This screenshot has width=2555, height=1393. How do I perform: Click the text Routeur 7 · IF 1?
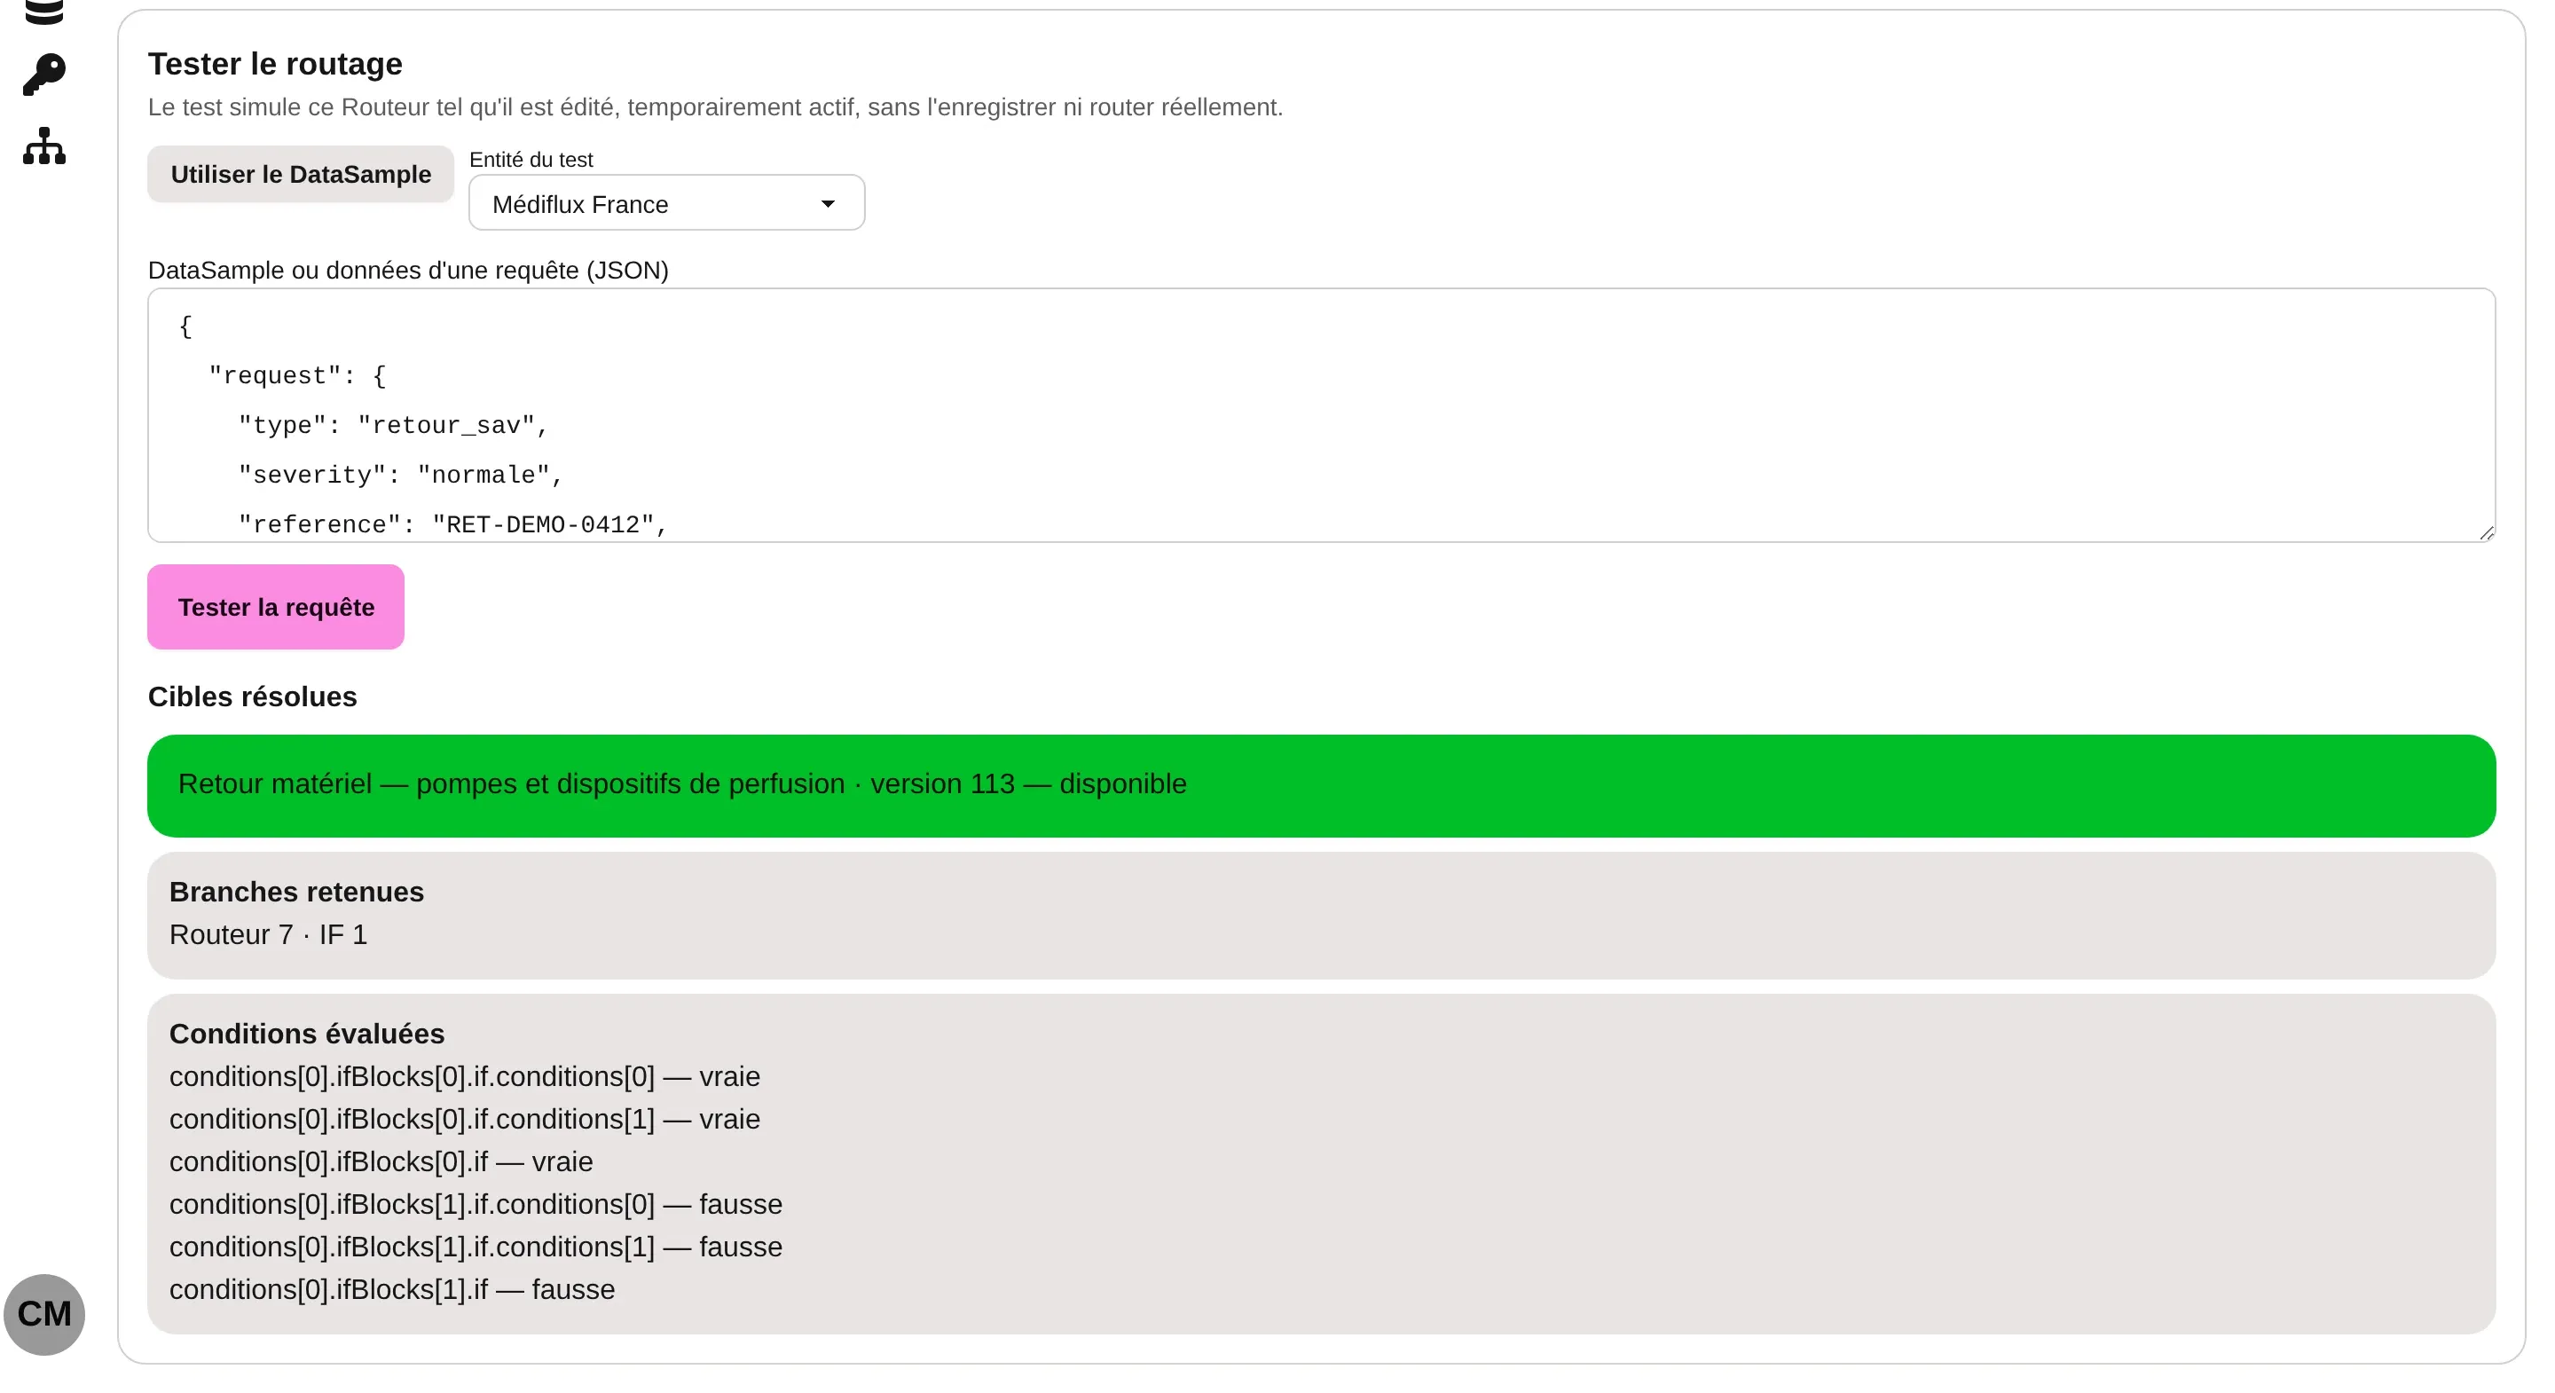coord(269,933)
